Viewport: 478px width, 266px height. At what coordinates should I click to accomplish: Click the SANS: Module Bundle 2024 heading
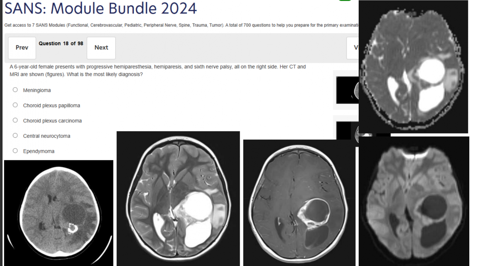[x=101, y=8]
